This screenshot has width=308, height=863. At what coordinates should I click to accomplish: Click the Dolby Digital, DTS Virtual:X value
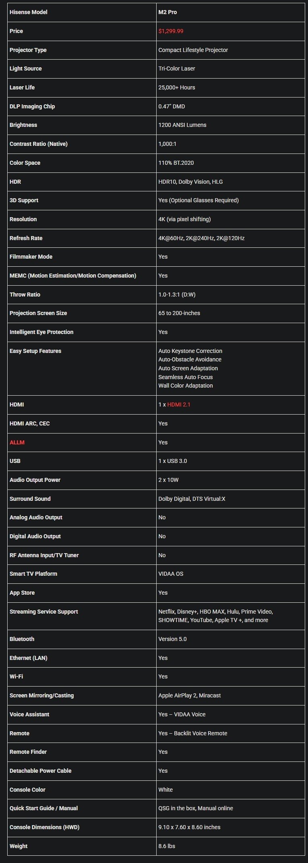pyautogui.click(x=192, y=499)
